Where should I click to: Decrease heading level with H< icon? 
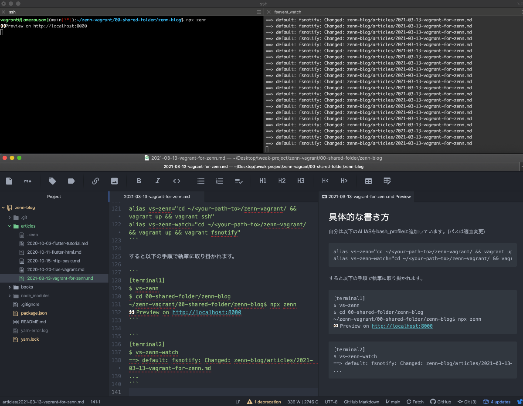coord(325,181)
